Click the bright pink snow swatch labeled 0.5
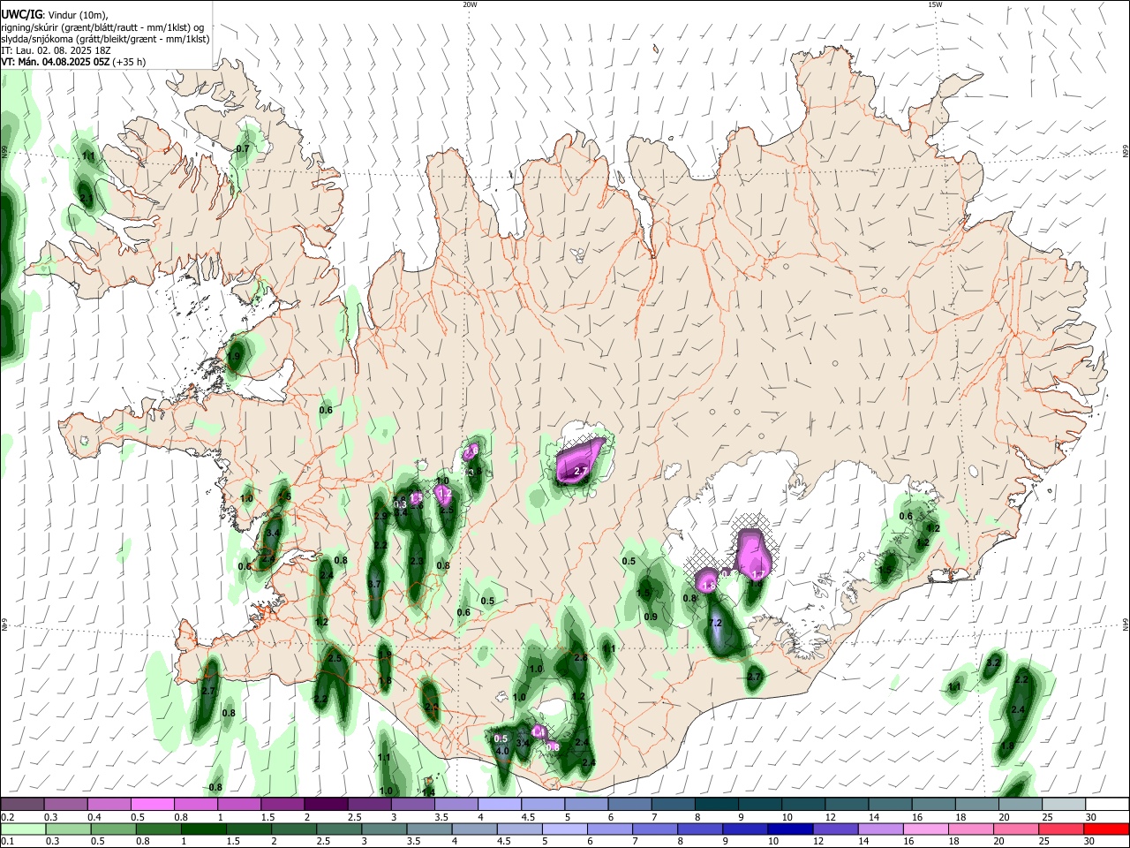This screenshot has width=1130, height=848. 152,804
